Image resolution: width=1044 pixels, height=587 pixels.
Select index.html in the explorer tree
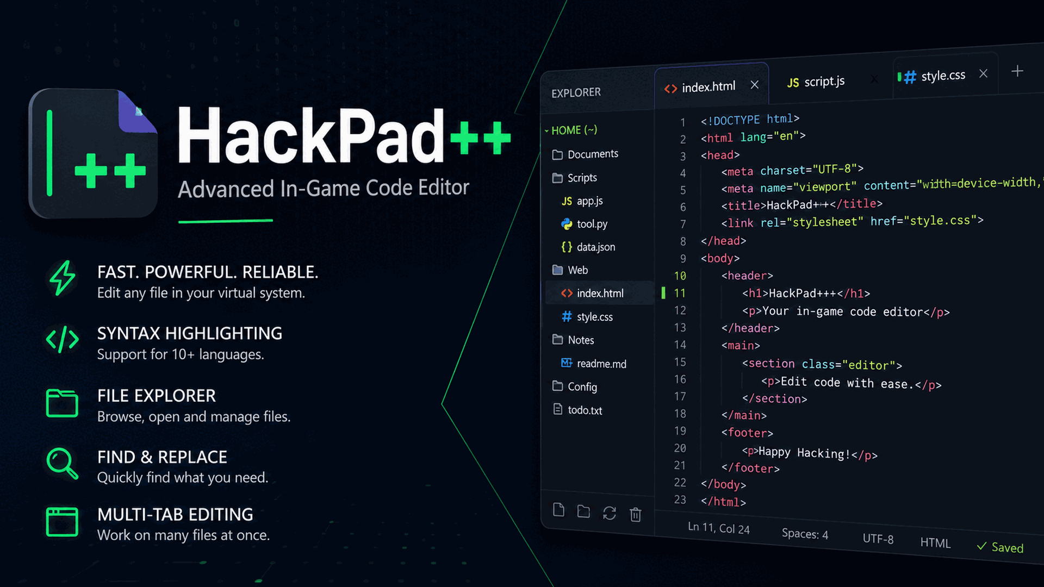pos(600,293)
